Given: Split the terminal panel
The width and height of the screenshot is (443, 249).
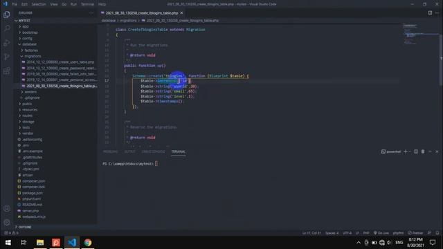Looking at the screenshot, I should click(416, 151).
